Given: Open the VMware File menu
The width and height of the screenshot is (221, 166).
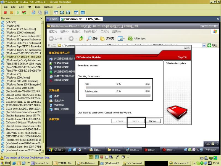Looking at the screenshot, I should click(x=6, y=7).
